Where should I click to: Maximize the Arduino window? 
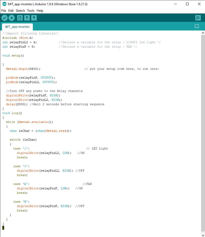187,4
